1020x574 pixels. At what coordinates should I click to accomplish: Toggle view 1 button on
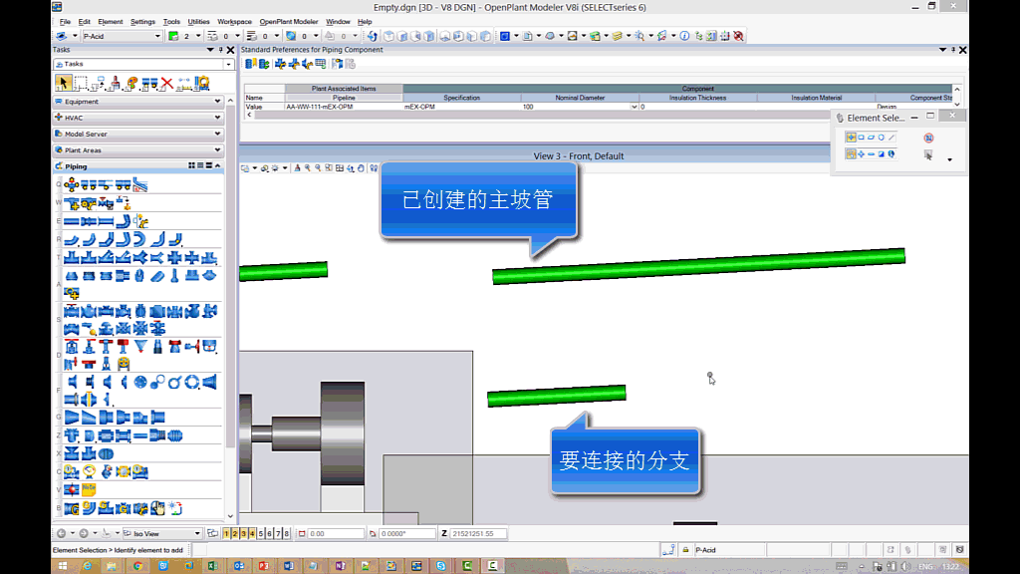[x=226, y=533]
